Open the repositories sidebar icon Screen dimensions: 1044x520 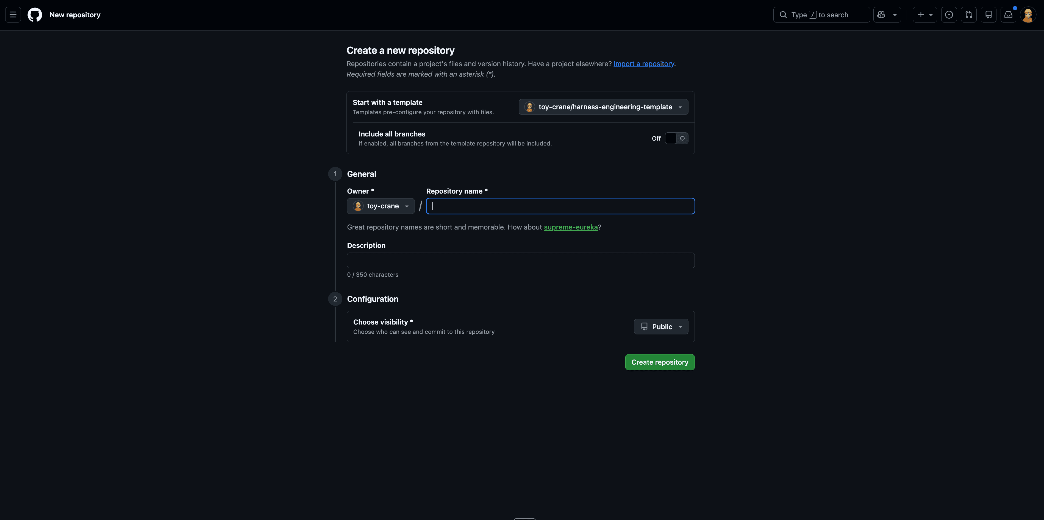pos(989,15)
